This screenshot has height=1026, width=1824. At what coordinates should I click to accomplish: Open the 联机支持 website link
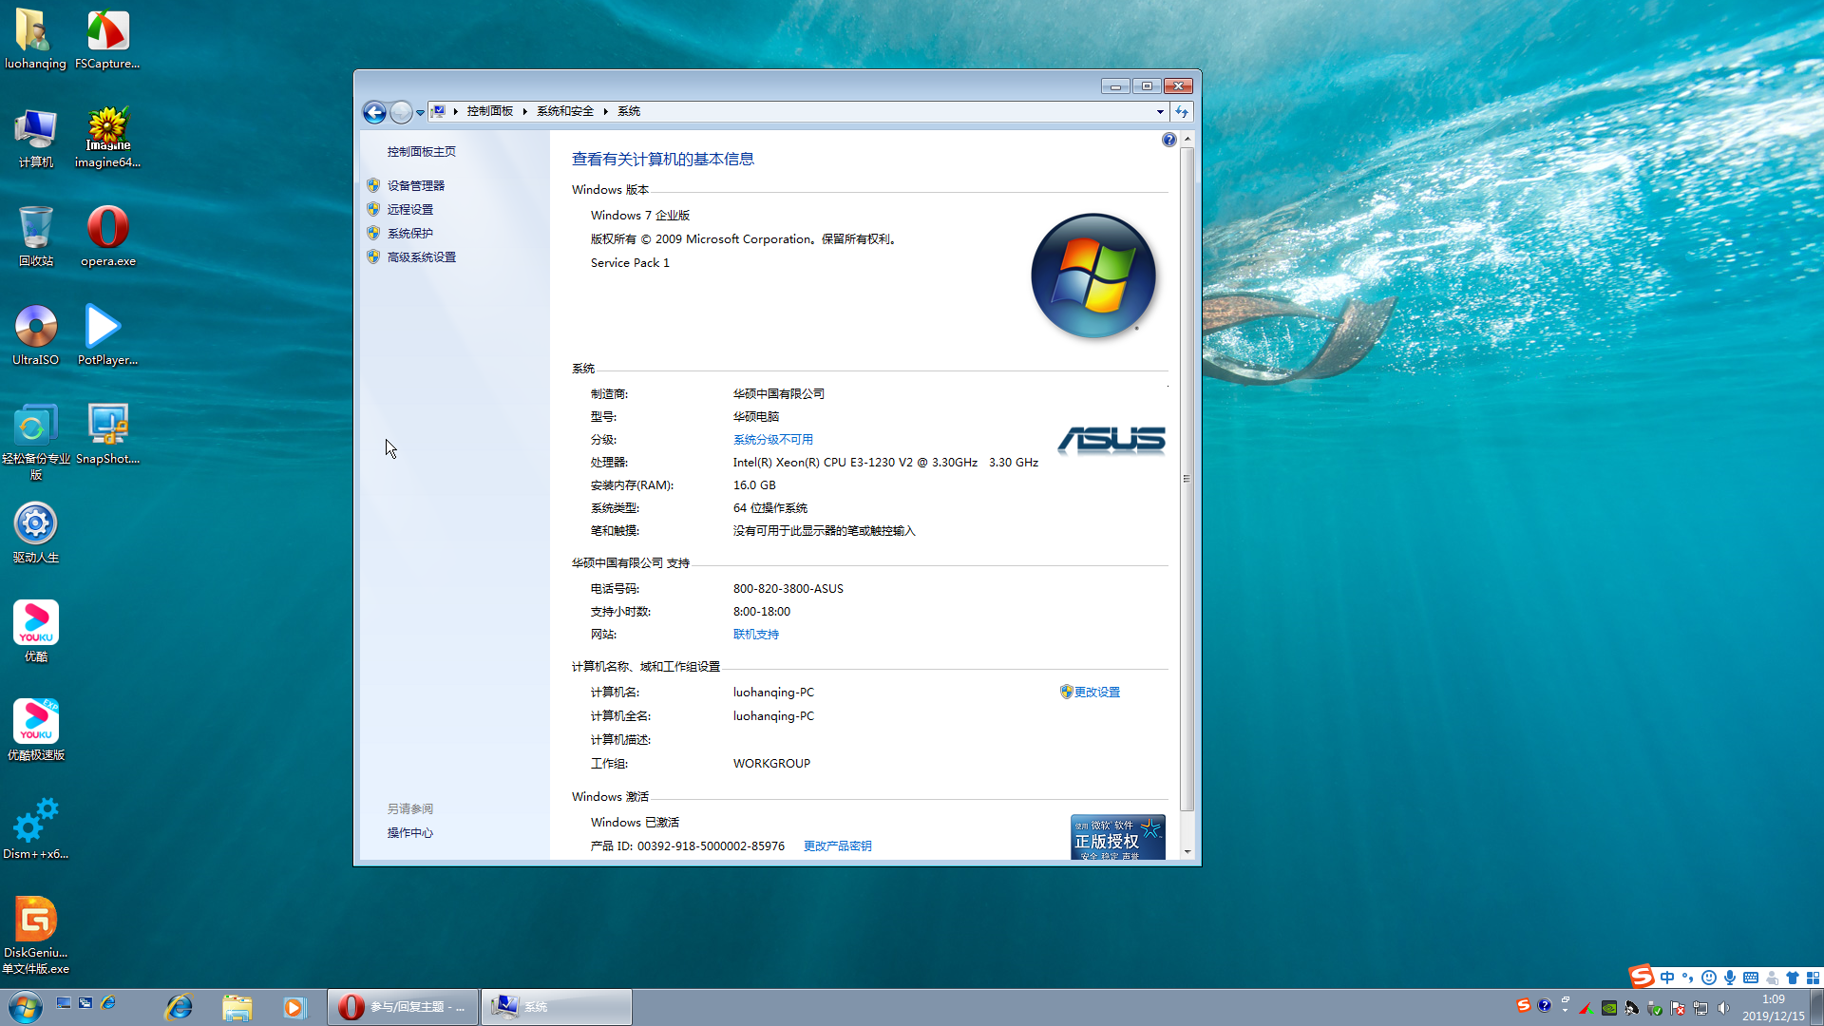point(755,634)
